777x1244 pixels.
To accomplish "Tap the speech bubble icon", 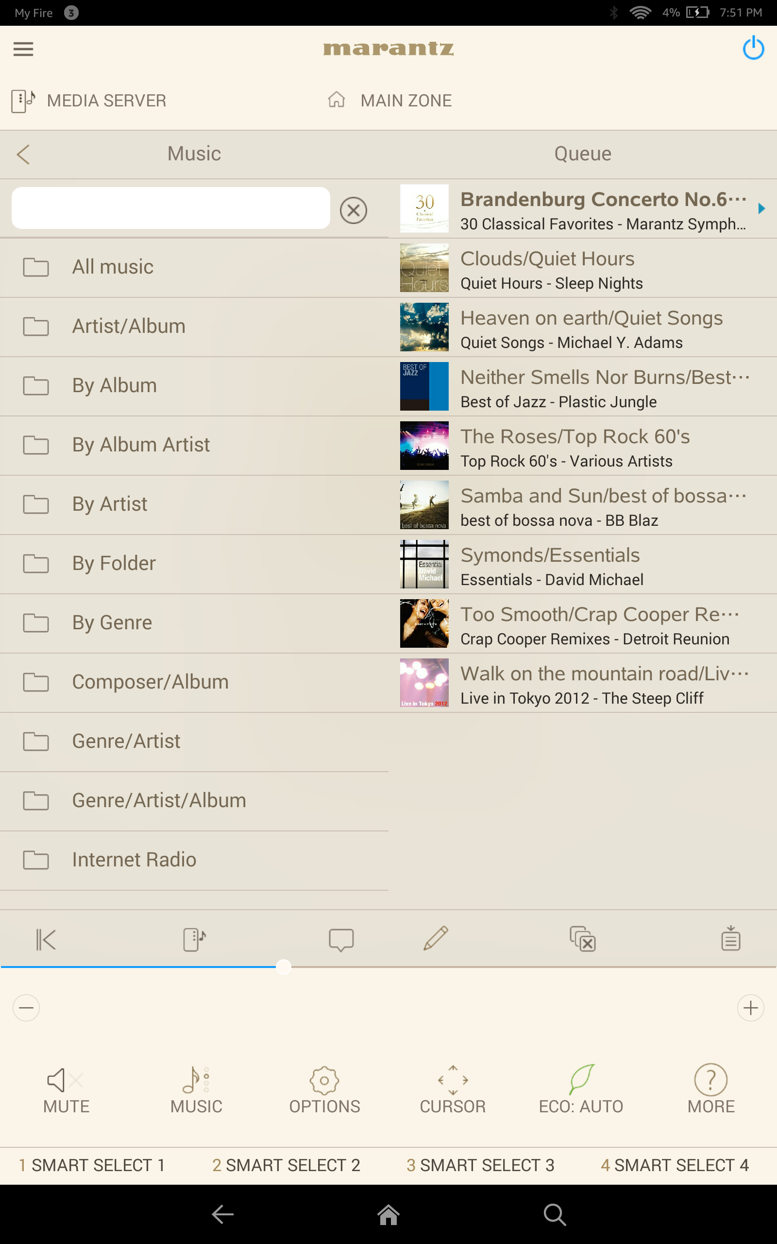I will pyautogui.click(x=341, y=940).
